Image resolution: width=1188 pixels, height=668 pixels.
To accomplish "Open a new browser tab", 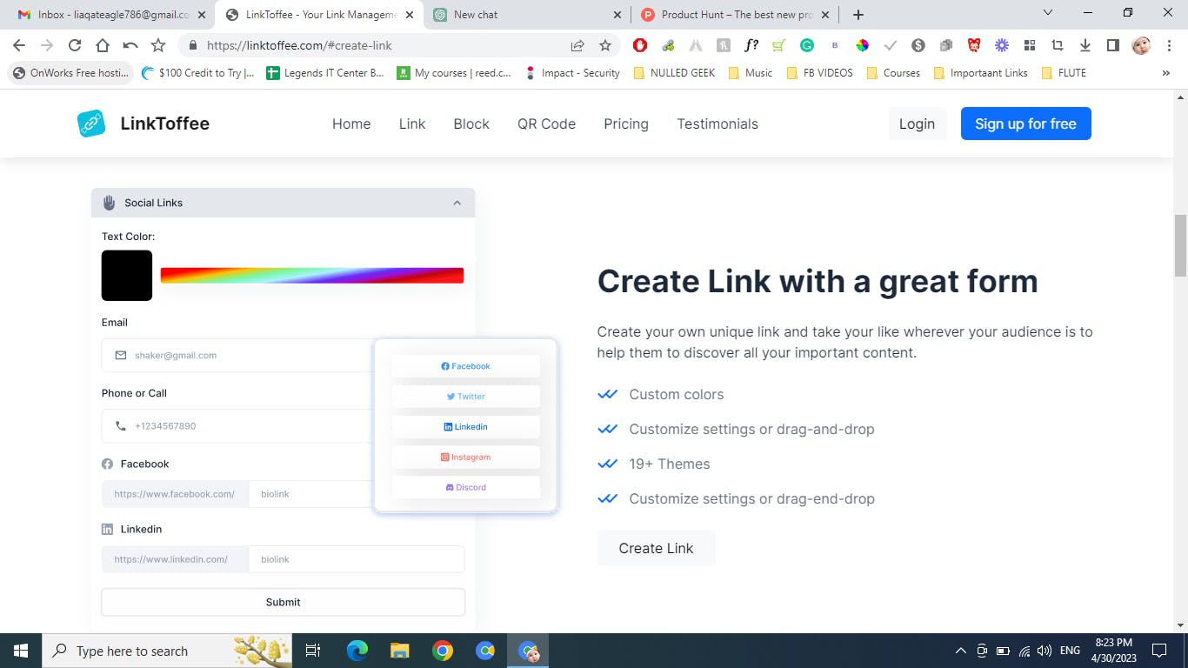I will [858, 15].
